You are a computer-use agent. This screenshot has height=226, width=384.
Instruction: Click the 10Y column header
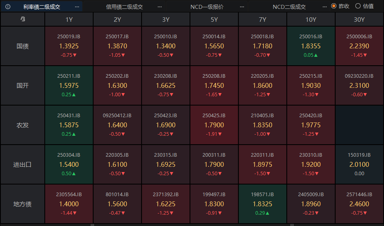(x=311, y=19)
